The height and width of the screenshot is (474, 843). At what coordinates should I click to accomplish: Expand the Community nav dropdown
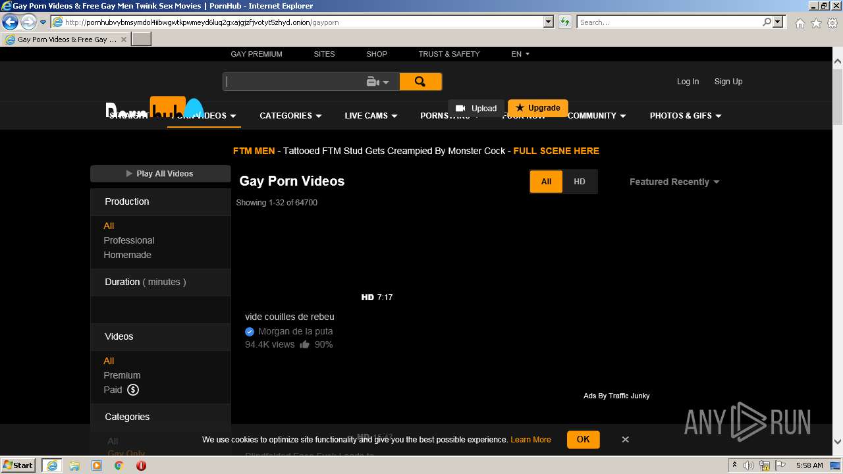click(597, 116)
